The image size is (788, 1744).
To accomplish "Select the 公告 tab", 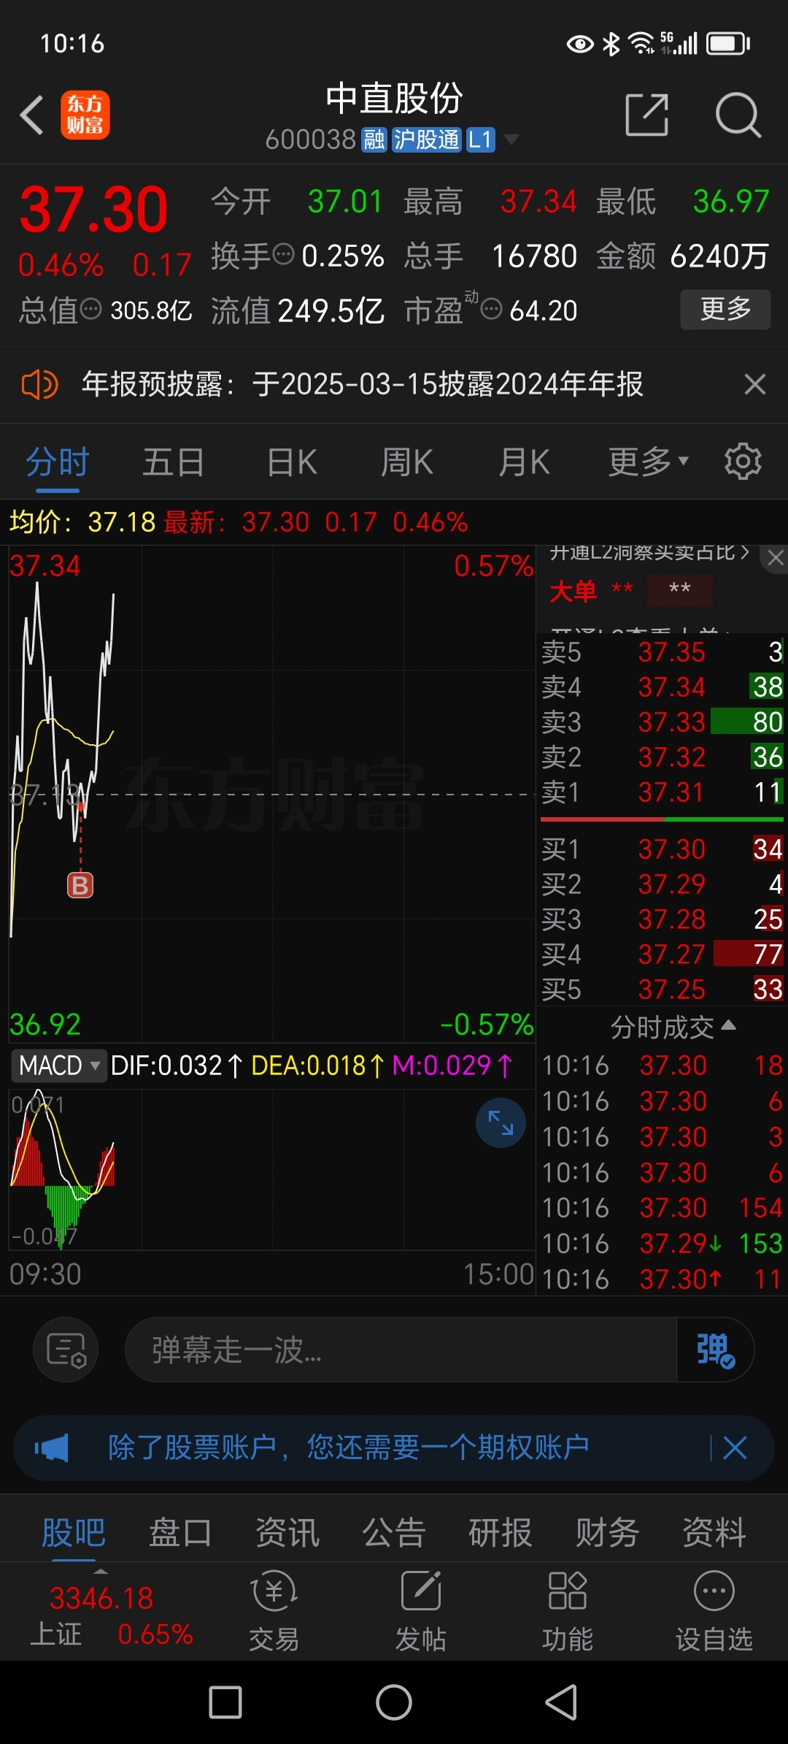I will pos(394,1532).
